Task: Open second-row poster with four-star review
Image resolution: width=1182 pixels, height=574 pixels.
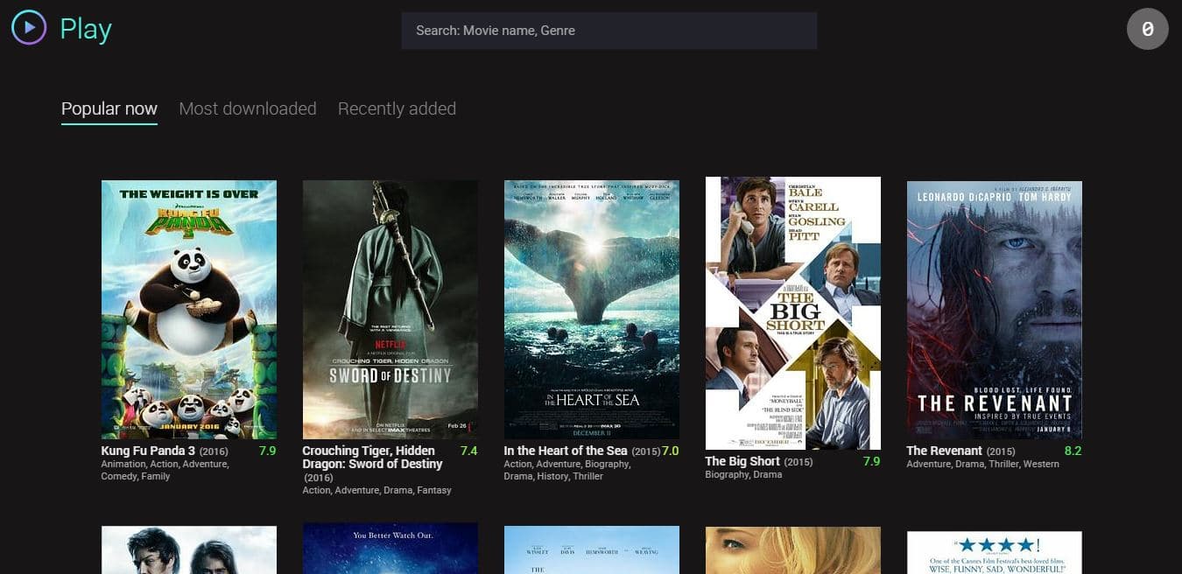Action: (995, 552)
